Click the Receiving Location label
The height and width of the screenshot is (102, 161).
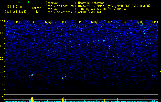coord(60,6)
